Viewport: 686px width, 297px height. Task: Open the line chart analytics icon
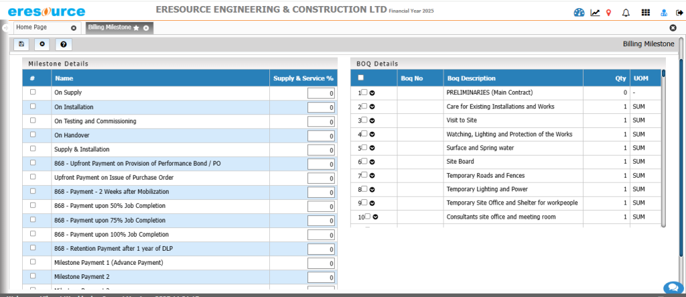tap(595, 13)
